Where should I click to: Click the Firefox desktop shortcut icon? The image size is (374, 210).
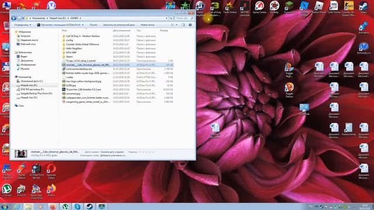(x=51, y=190)
